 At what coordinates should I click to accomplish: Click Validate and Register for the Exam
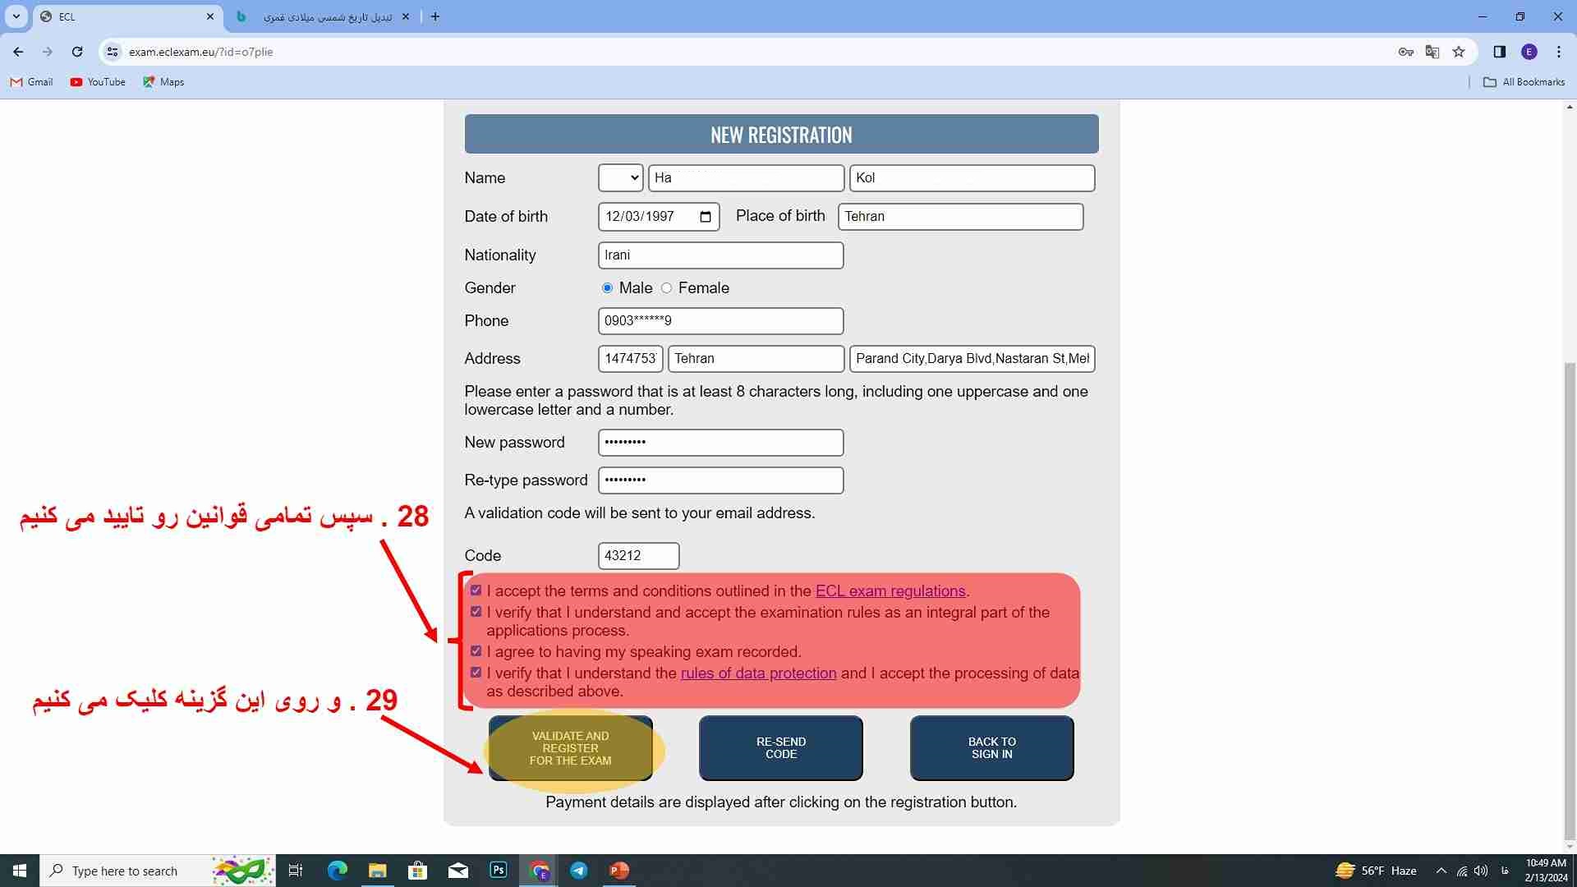[570, 748]
